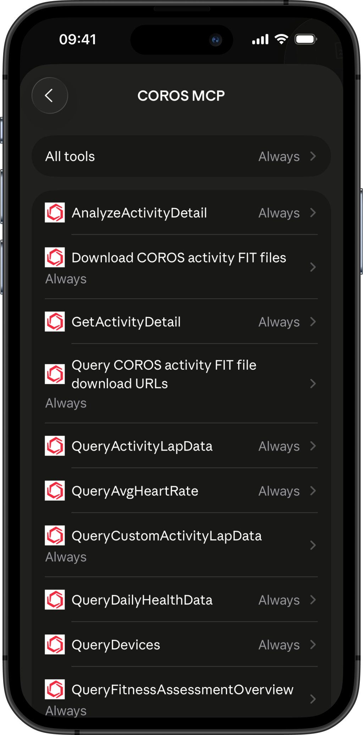Click COROS icon beside Query COROS activity FIT file download URLs

(x=55, y=374)
